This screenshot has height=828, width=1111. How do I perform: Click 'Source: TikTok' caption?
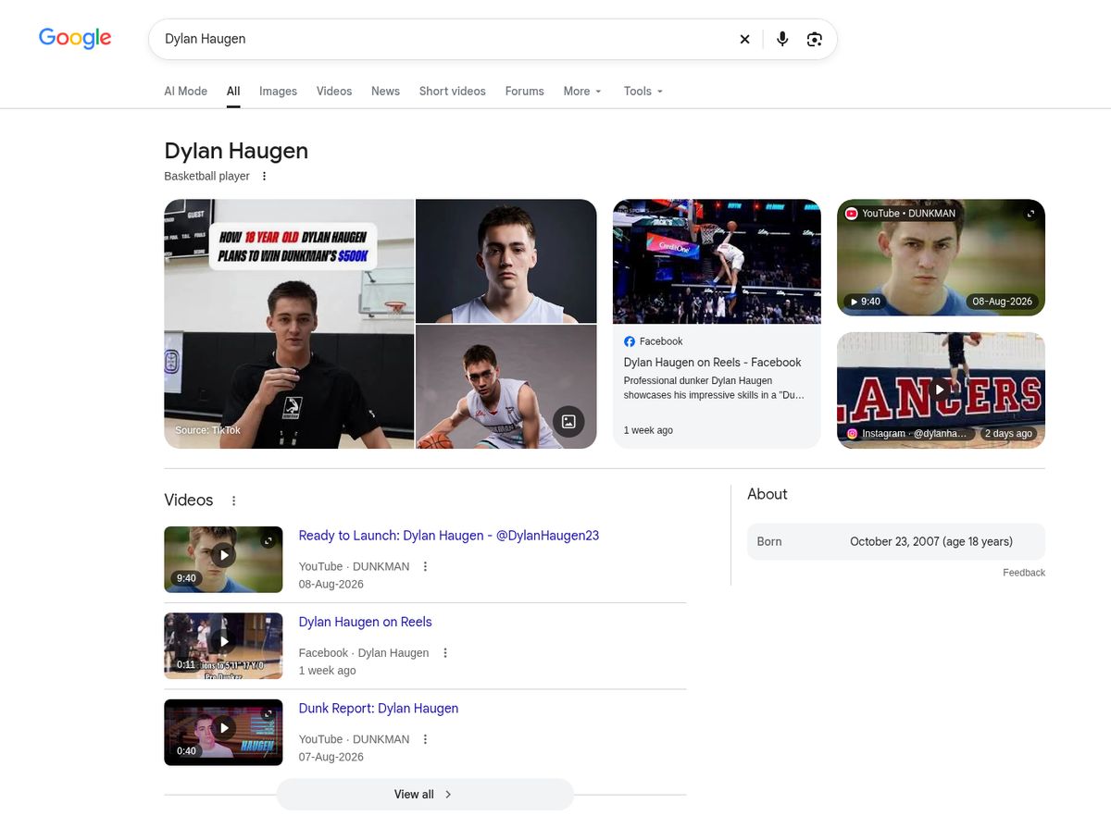[207, 430]
